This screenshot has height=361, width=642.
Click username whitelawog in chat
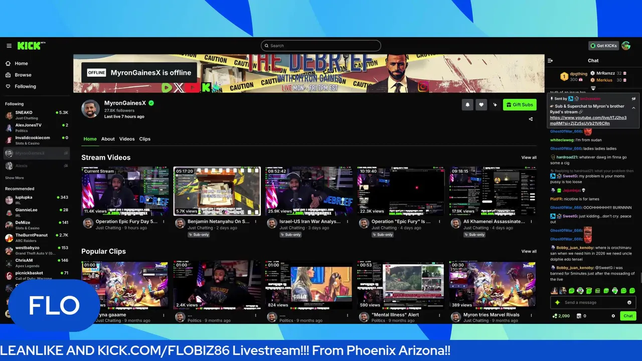point(562,140)
